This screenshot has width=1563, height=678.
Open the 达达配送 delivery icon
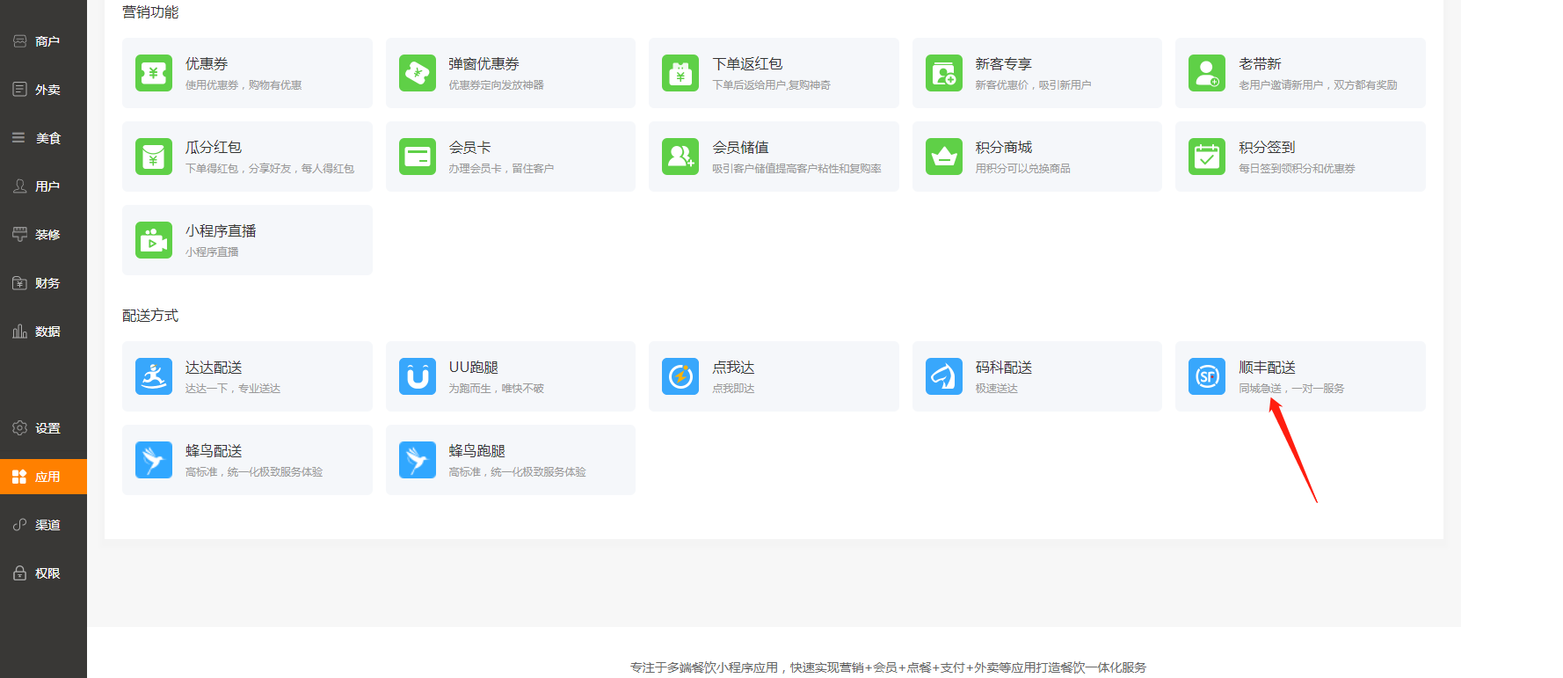154,376
